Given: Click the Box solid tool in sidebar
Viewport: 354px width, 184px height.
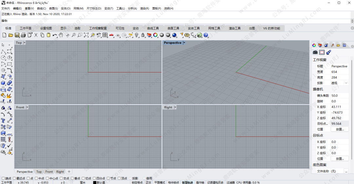Looking at the screenshot, I should (3, 83).
